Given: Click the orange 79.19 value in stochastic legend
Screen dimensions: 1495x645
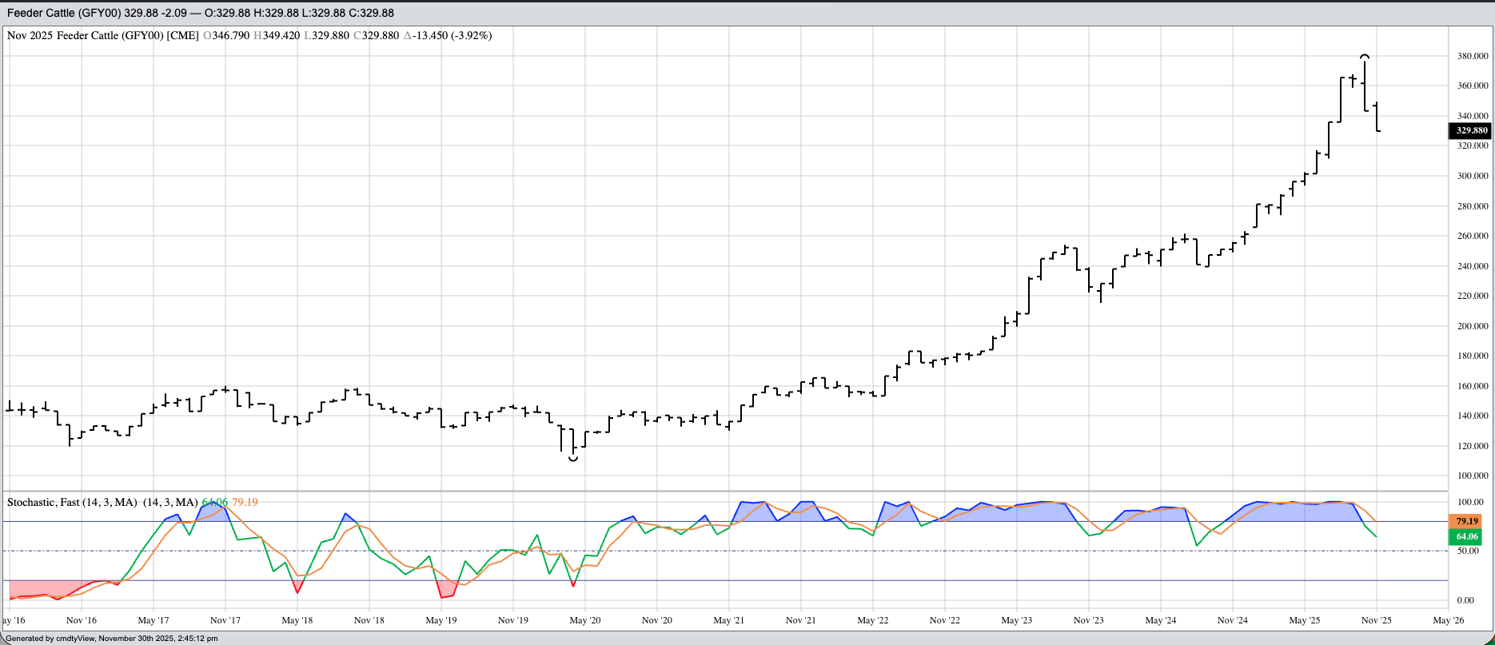Looking at the screenshot, I should pos(245,502).
